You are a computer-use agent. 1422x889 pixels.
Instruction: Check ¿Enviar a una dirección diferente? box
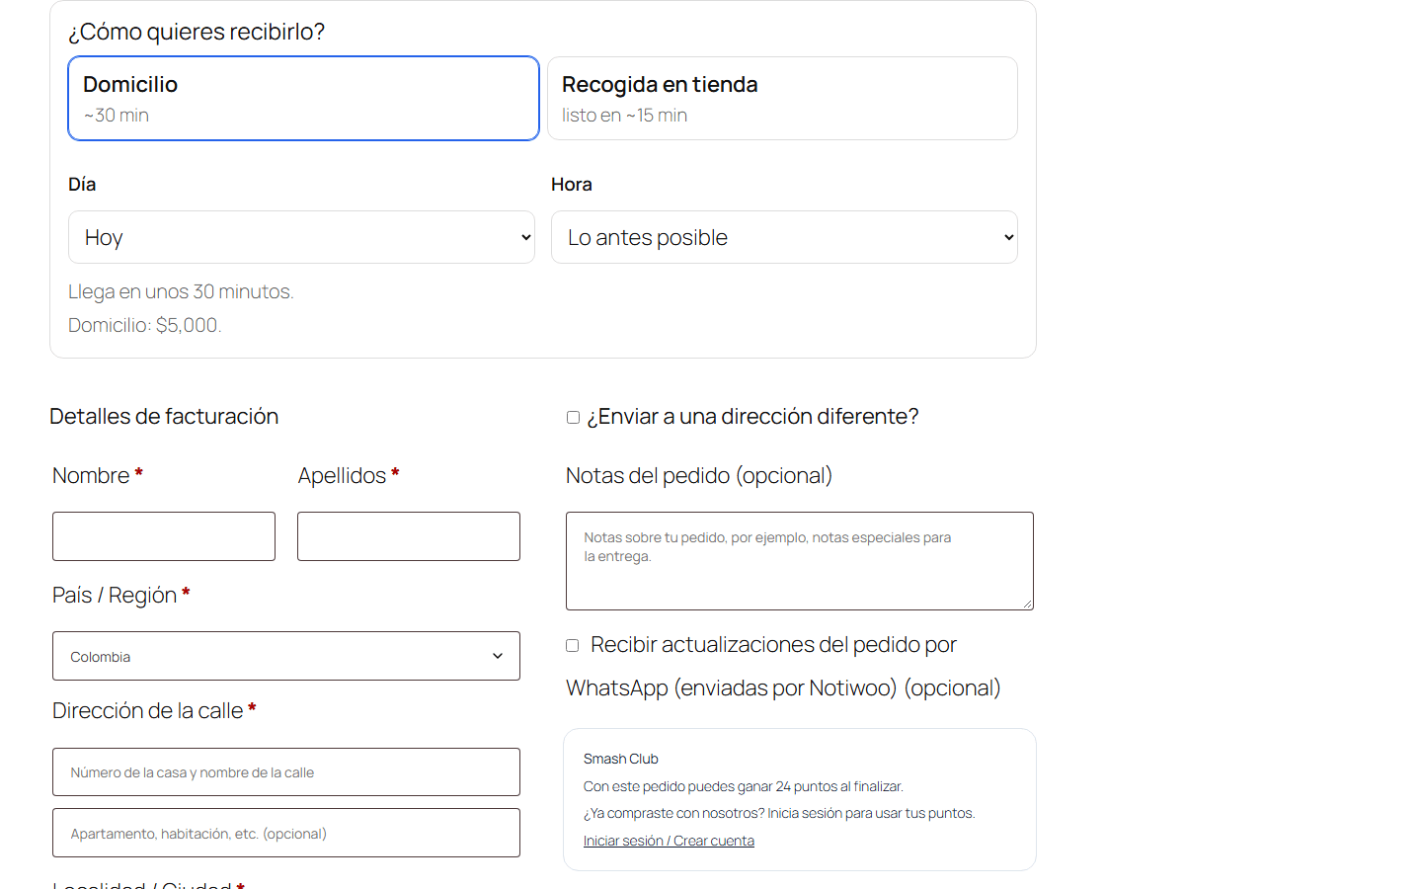pos(573,417)
